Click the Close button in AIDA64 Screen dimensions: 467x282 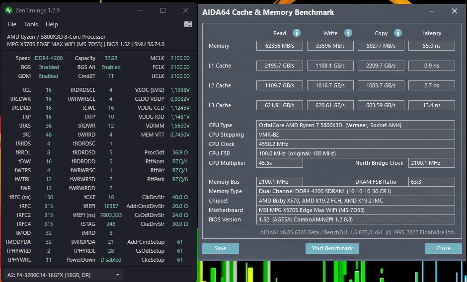coord(444,248)
